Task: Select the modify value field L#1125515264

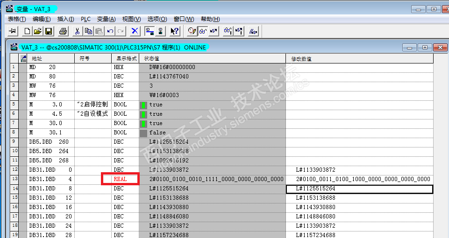Action: point(359,189)
